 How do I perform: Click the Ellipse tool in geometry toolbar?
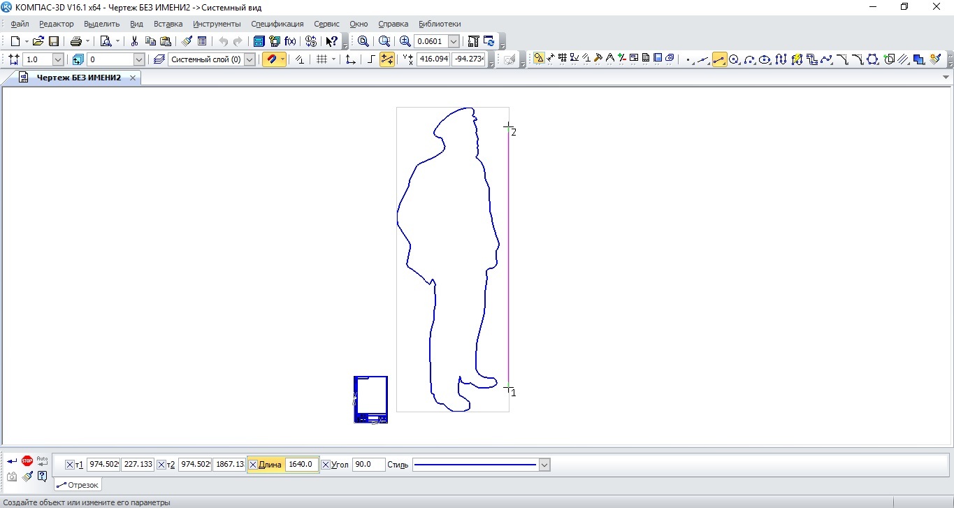[765, 59]
